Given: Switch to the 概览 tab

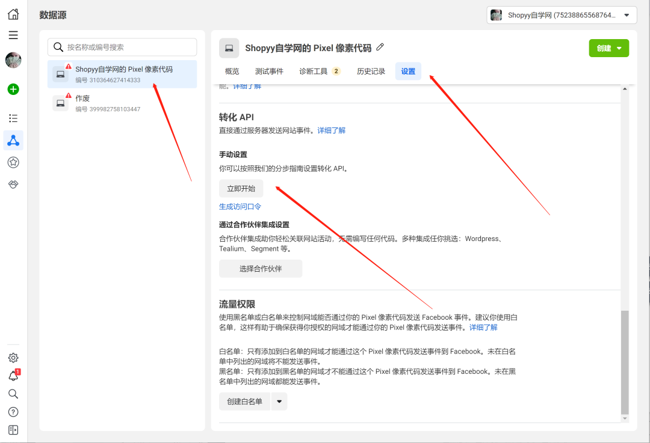Looking at the screenshot, I should 232,71.
